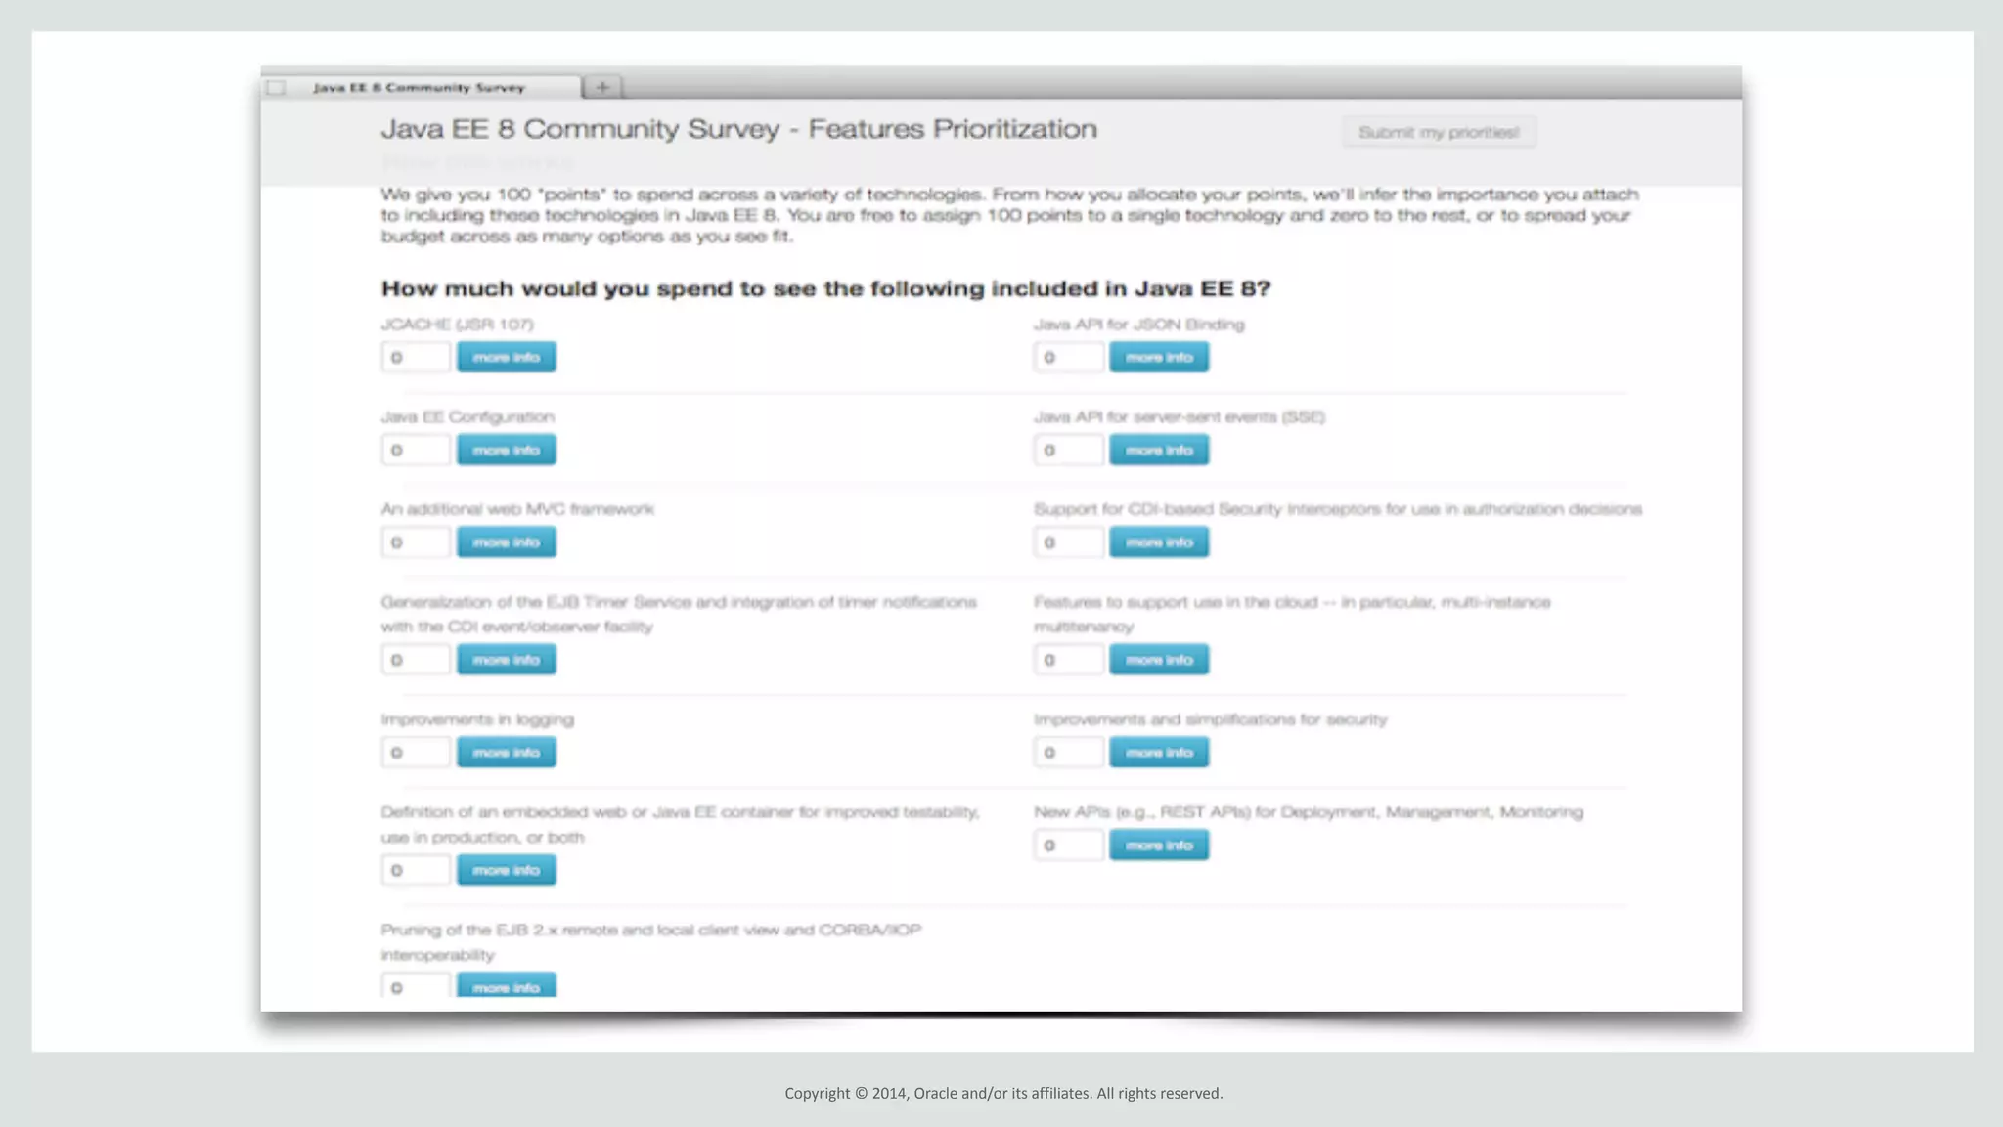
Task: Open more info for CDI-based Security Interceptors
Action: (x=1159, y=542)
